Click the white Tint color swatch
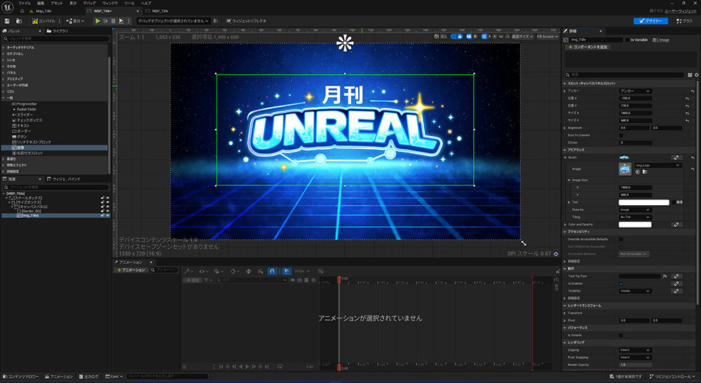 click(644, 202)
